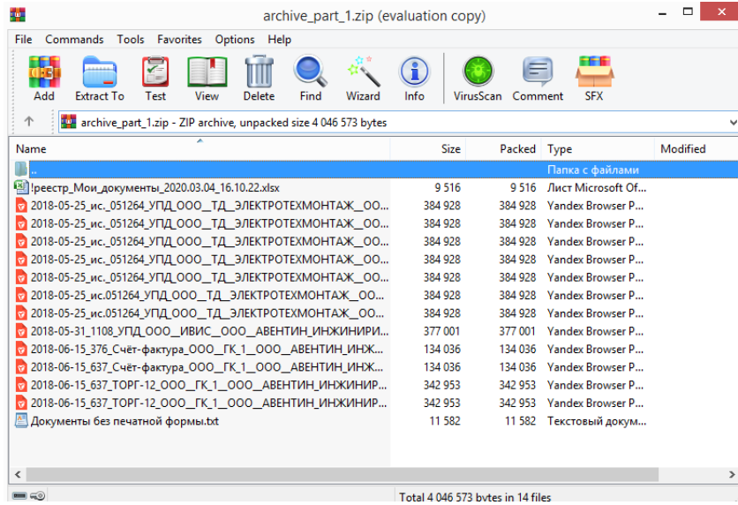Open the Help menu

click(280, 40)
